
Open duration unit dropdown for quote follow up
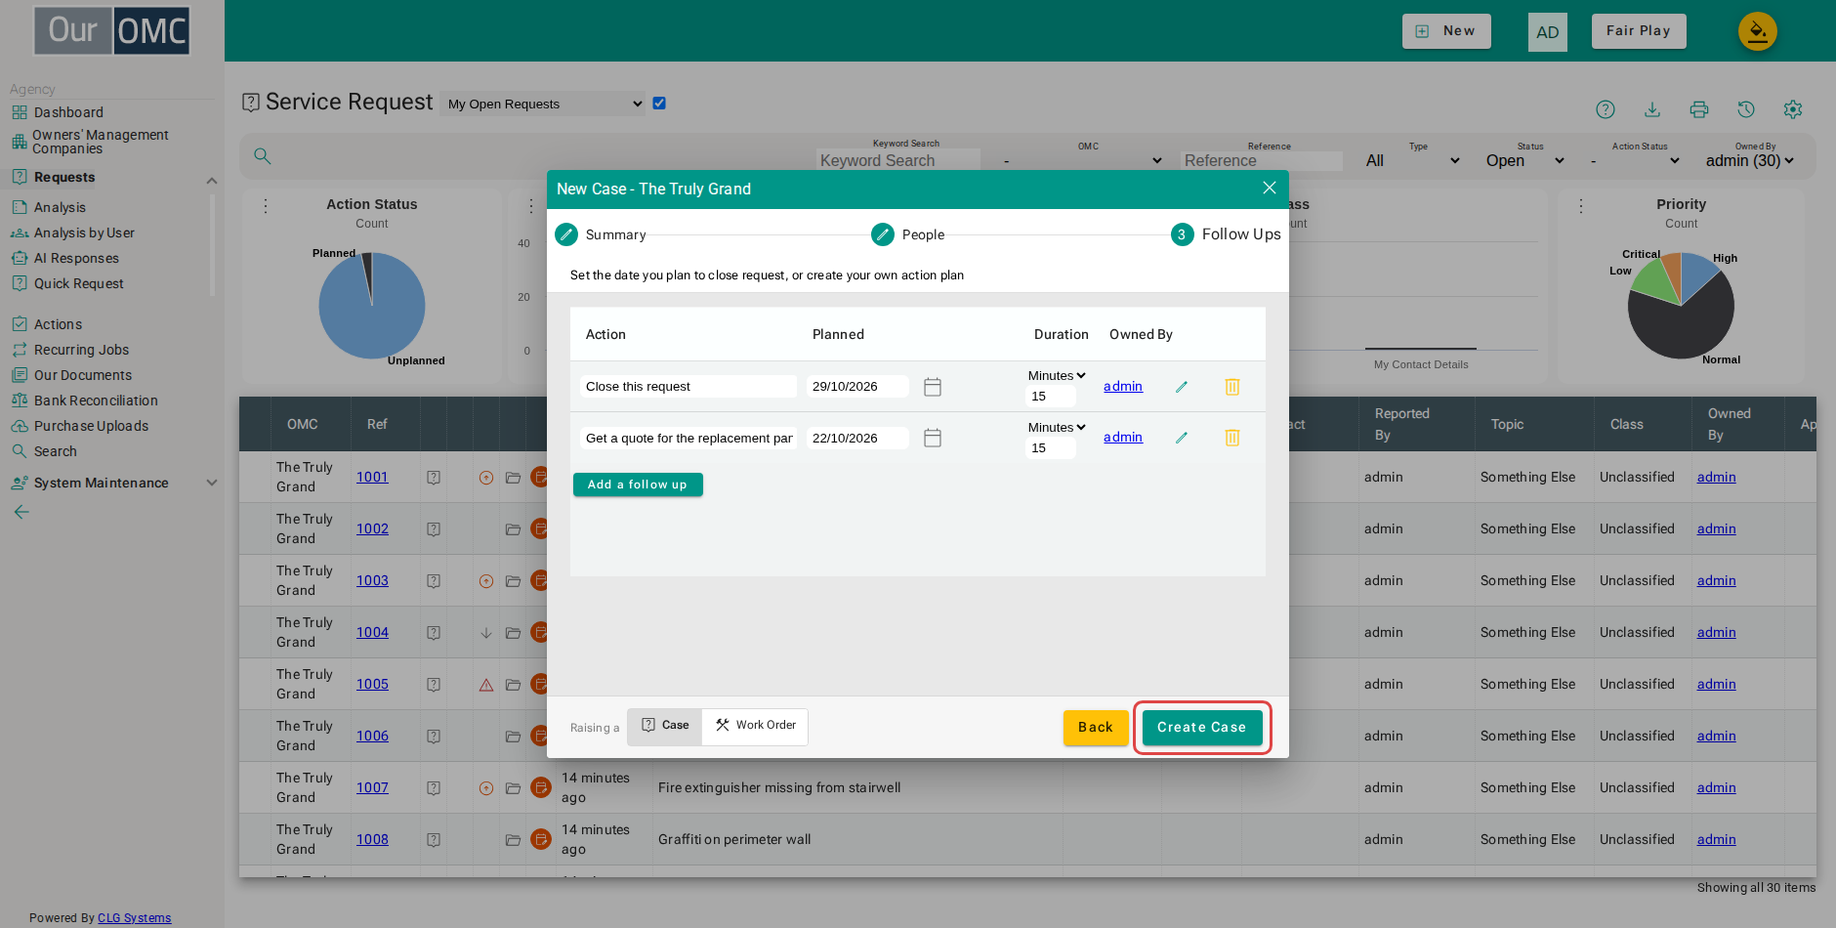coord(1057,427)
